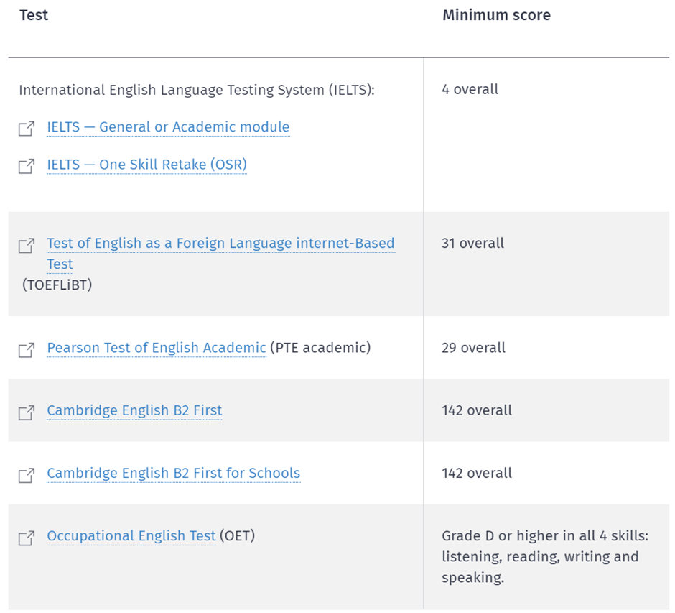The height and width of the screenshot is (613, 675).
Task: Visit the Cambridge English B2 First link
Action: click(134, 411)
